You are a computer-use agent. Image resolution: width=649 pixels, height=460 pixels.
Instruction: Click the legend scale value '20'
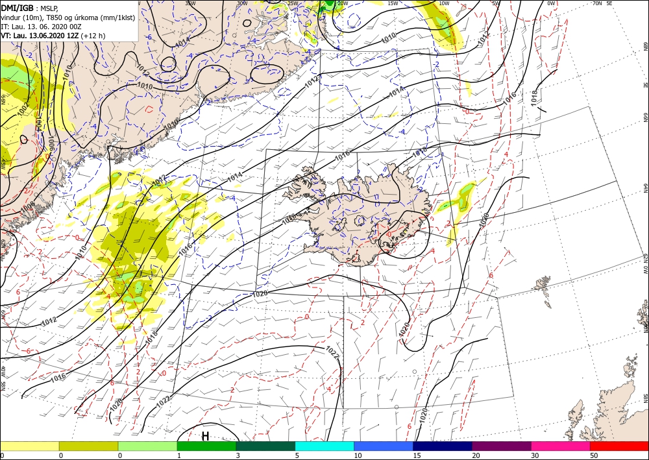point(476,455)
